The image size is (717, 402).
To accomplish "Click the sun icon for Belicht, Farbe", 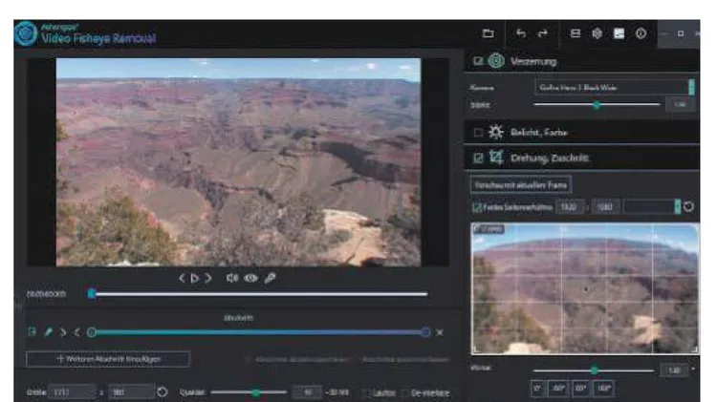I will click(x=495, y=132).
